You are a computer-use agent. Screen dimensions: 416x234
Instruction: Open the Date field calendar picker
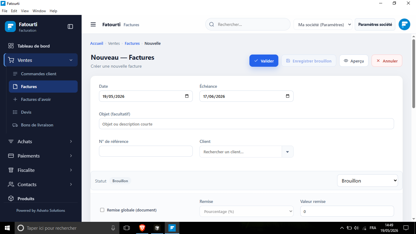(187, 96)
